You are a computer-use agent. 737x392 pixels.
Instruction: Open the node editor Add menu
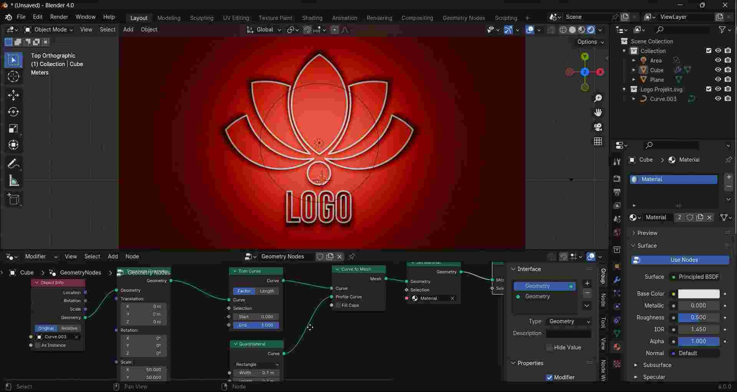coord(113,256)
